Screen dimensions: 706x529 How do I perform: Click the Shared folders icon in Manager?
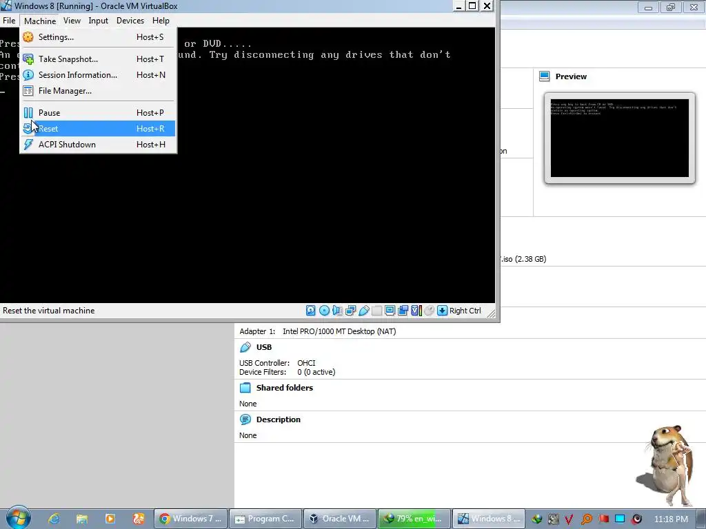(245, 388)
